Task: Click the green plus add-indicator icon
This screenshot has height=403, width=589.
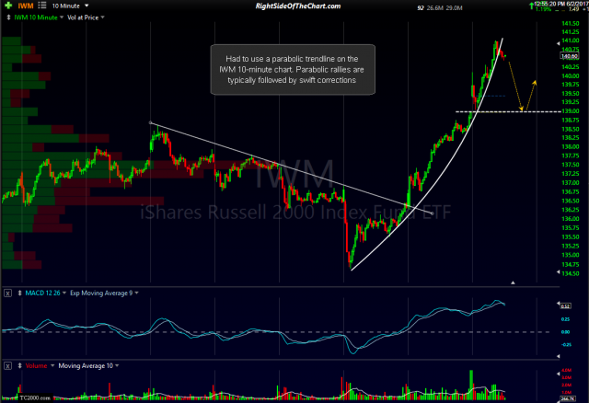Action: click(8, 6)
